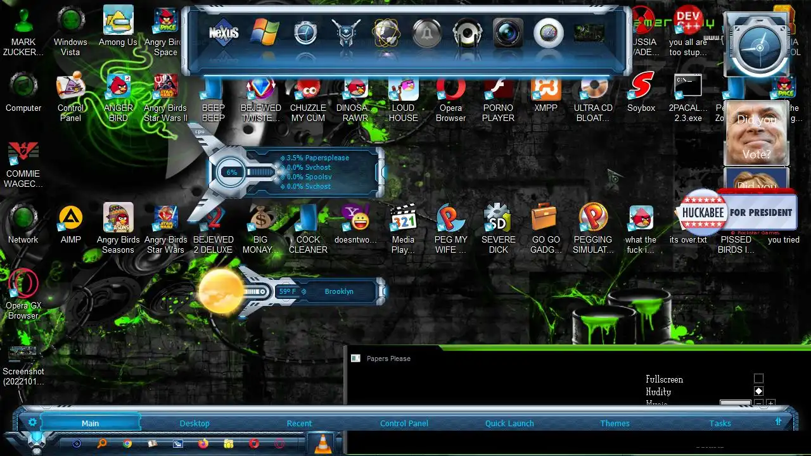Open the 2PACAL... 2.3.exe console icon
This screenshot has width=811, height=456.
tap(688, 98)
